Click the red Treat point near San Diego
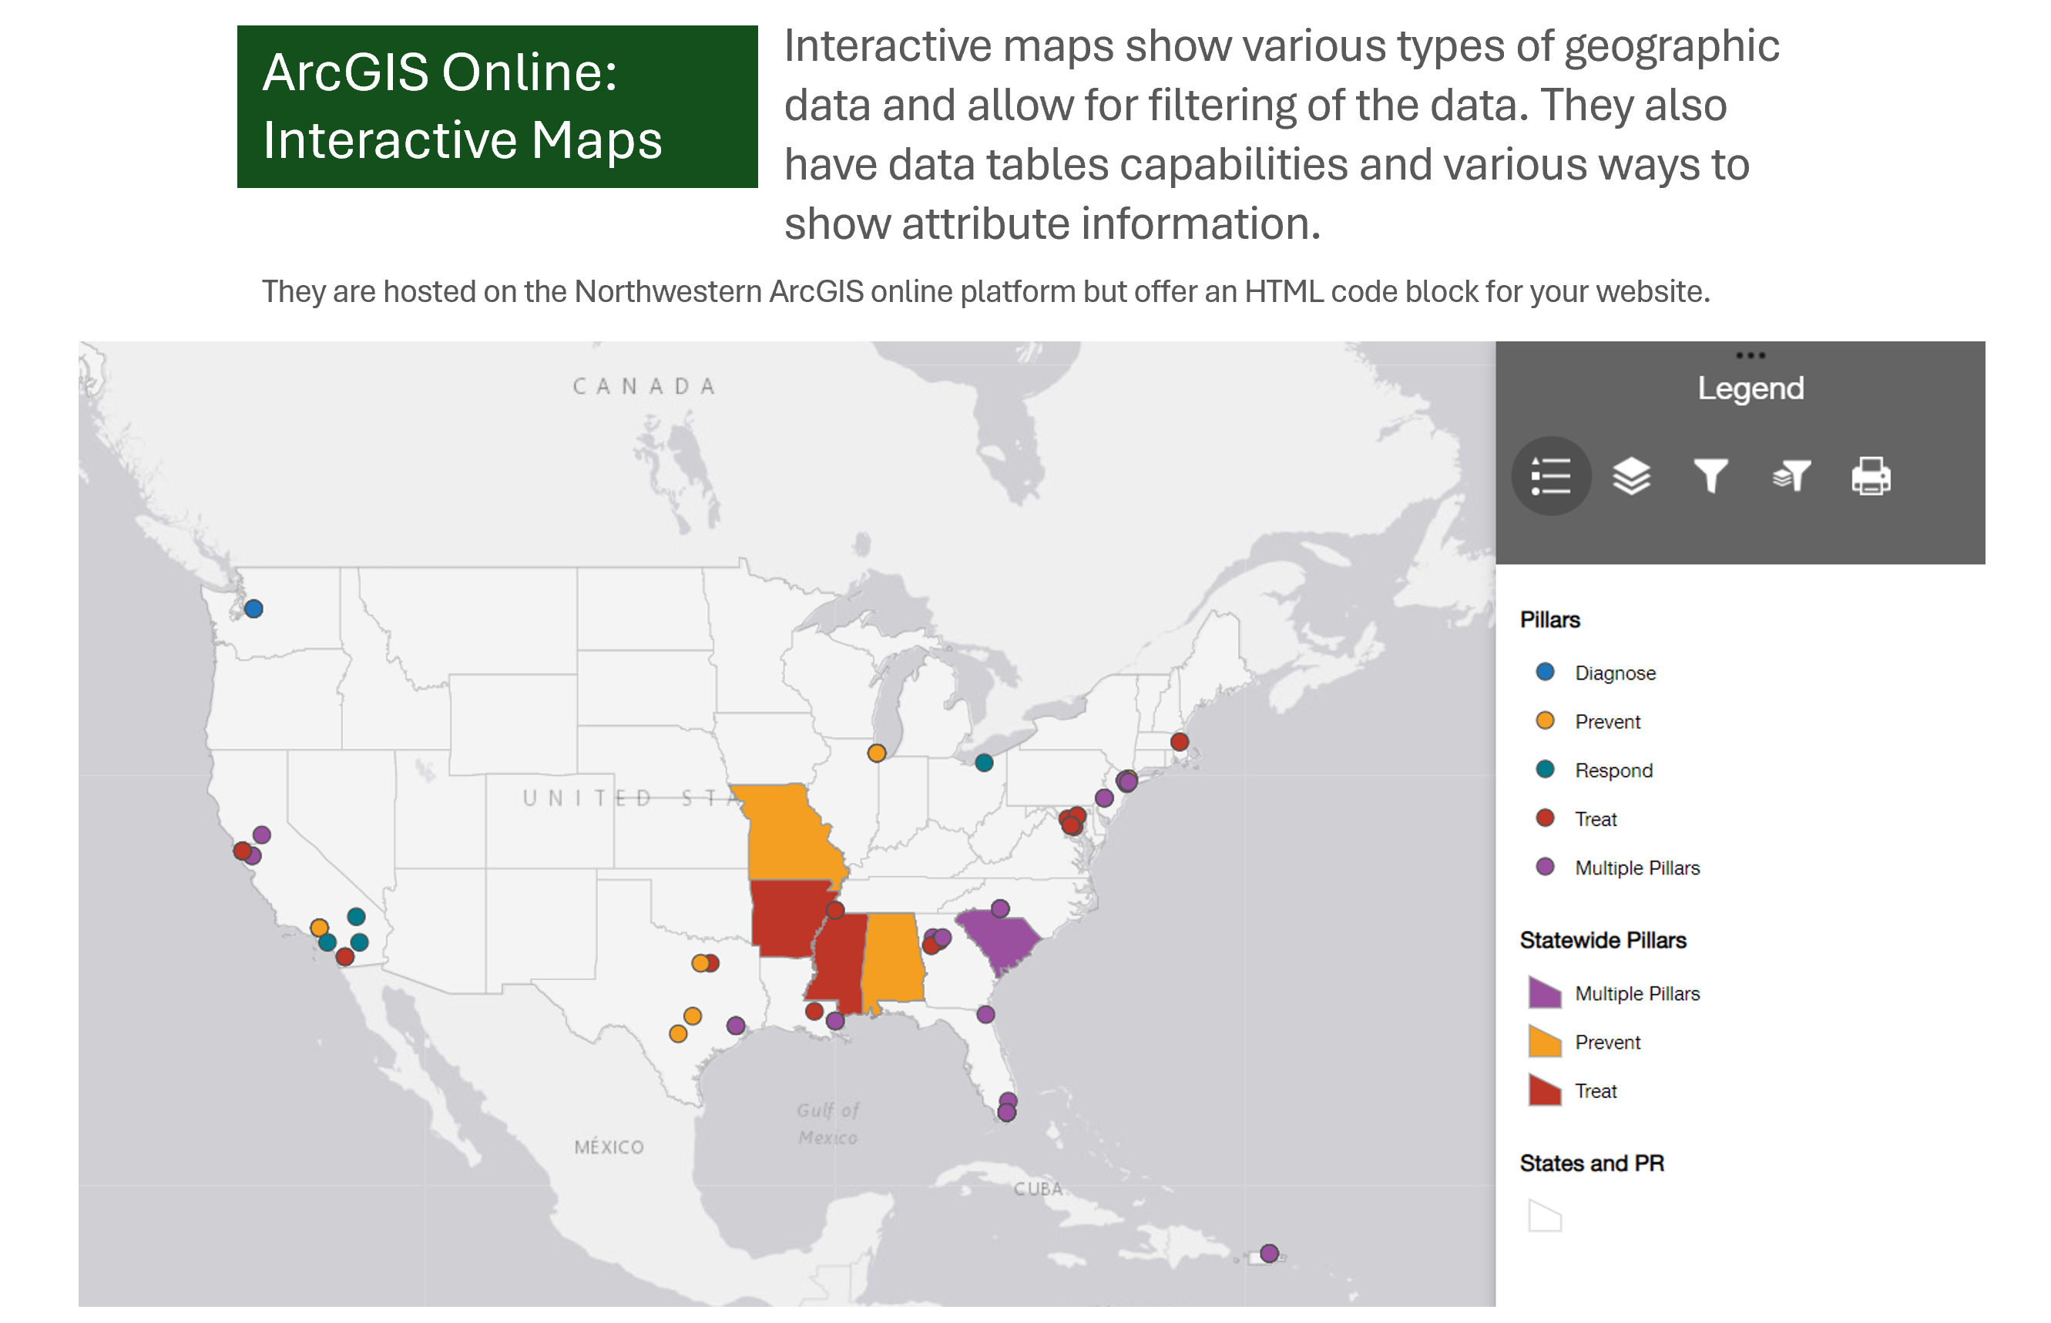Viewport: 2051px width, 1323px height. point(344,956)
